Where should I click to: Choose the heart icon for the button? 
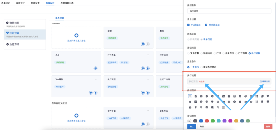click(267, 96)
